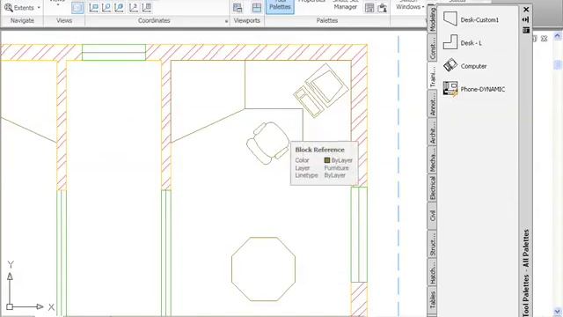Image resolution: width=563 pixels, height=317 pixels.
Task: Click the drawing window close X icon
Action: (544, 39)
